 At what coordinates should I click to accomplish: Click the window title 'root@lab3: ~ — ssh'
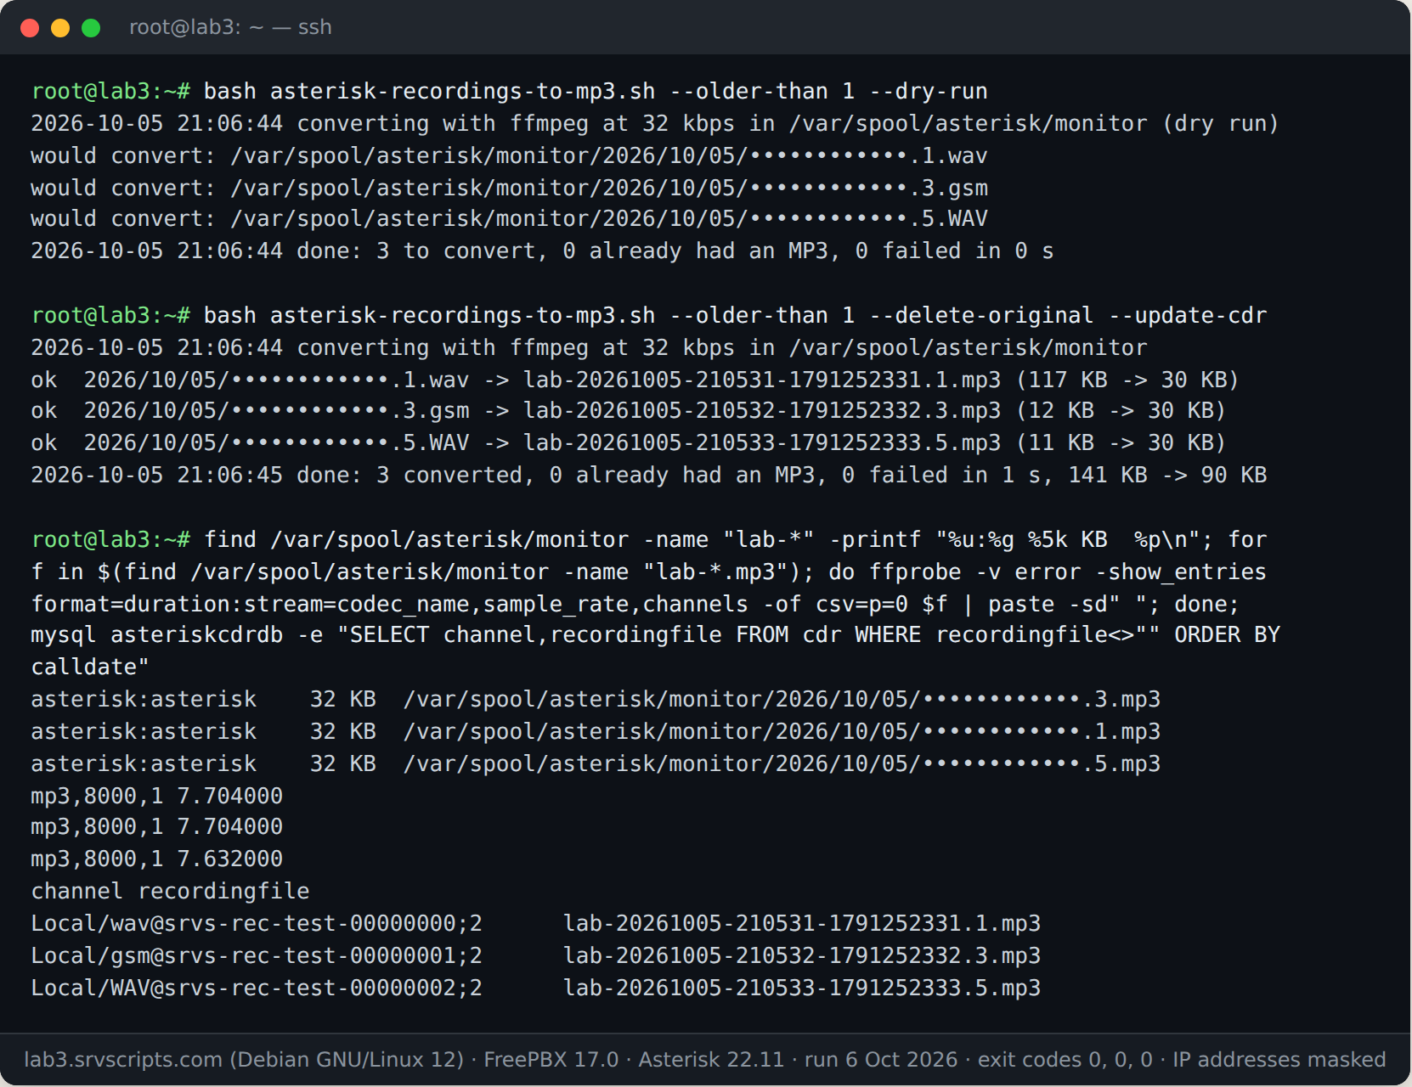click(x=230, y=27)
